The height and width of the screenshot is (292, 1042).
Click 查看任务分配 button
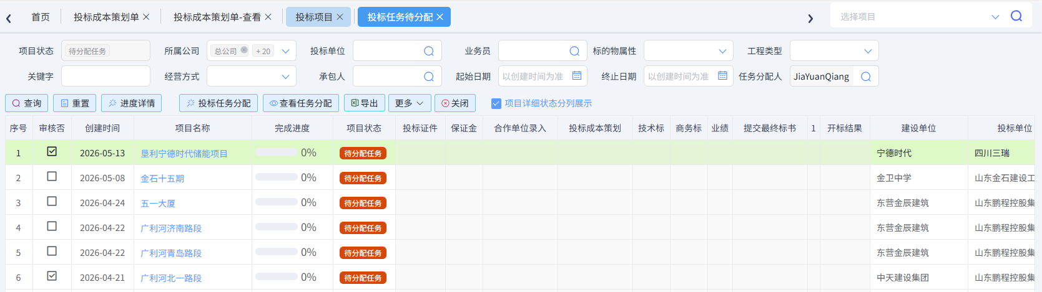point(301,103)
